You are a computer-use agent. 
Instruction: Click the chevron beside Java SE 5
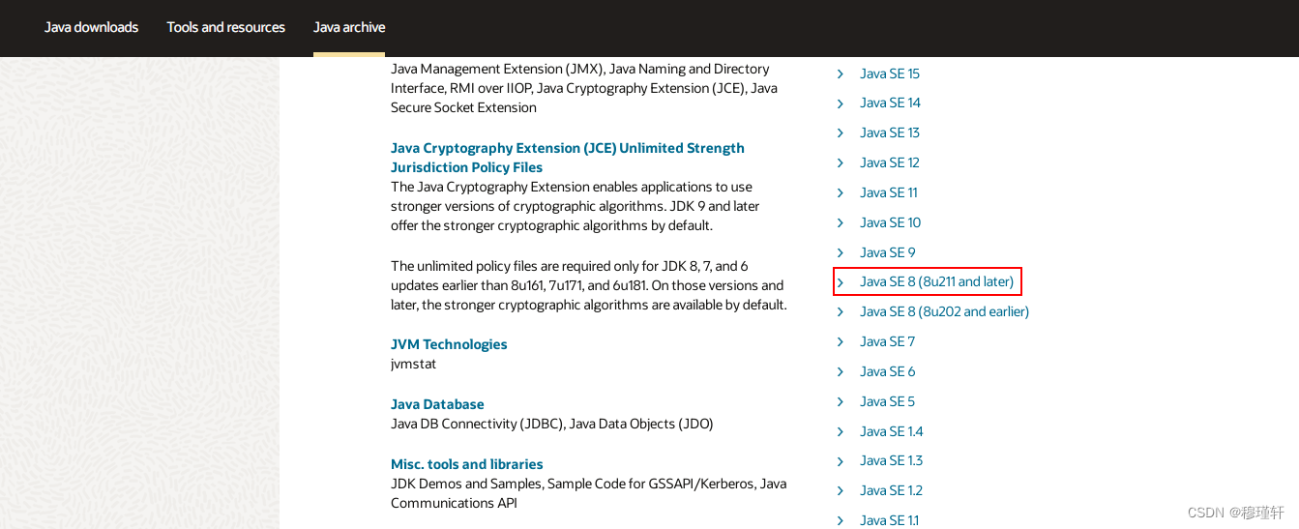(840, 401)
